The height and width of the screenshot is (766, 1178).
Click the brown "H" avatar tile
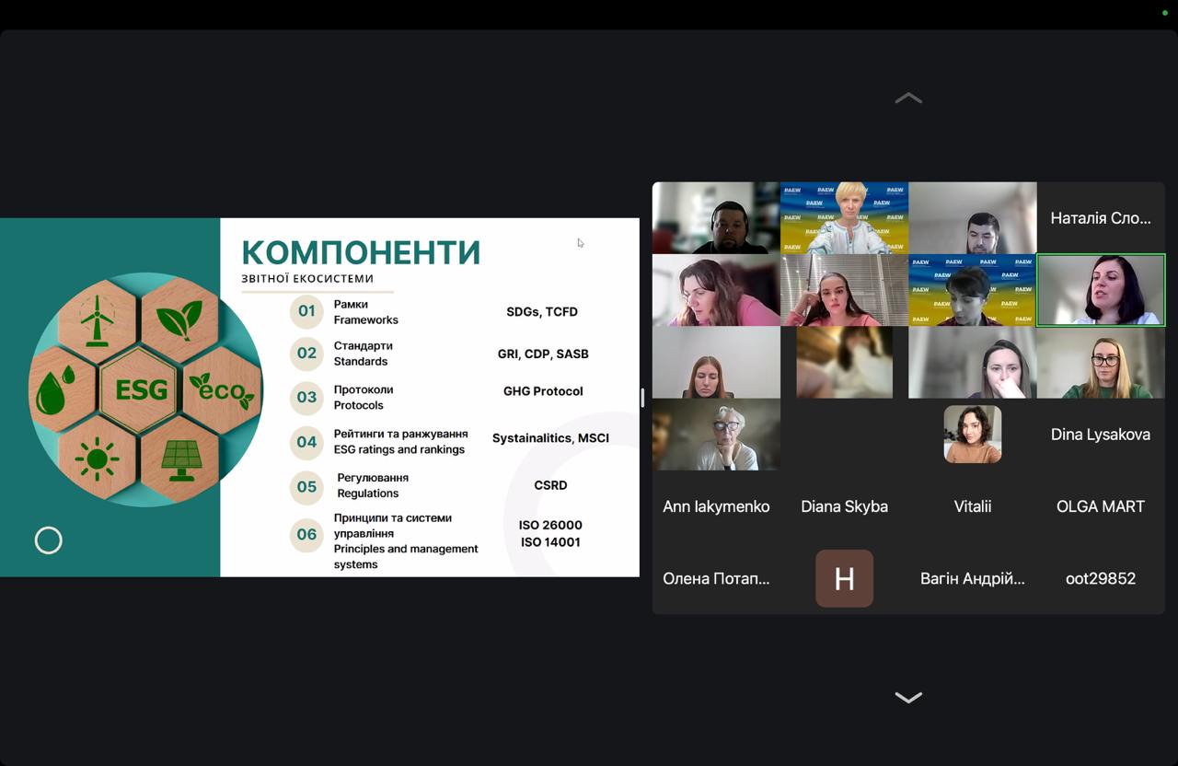[844, 578]
